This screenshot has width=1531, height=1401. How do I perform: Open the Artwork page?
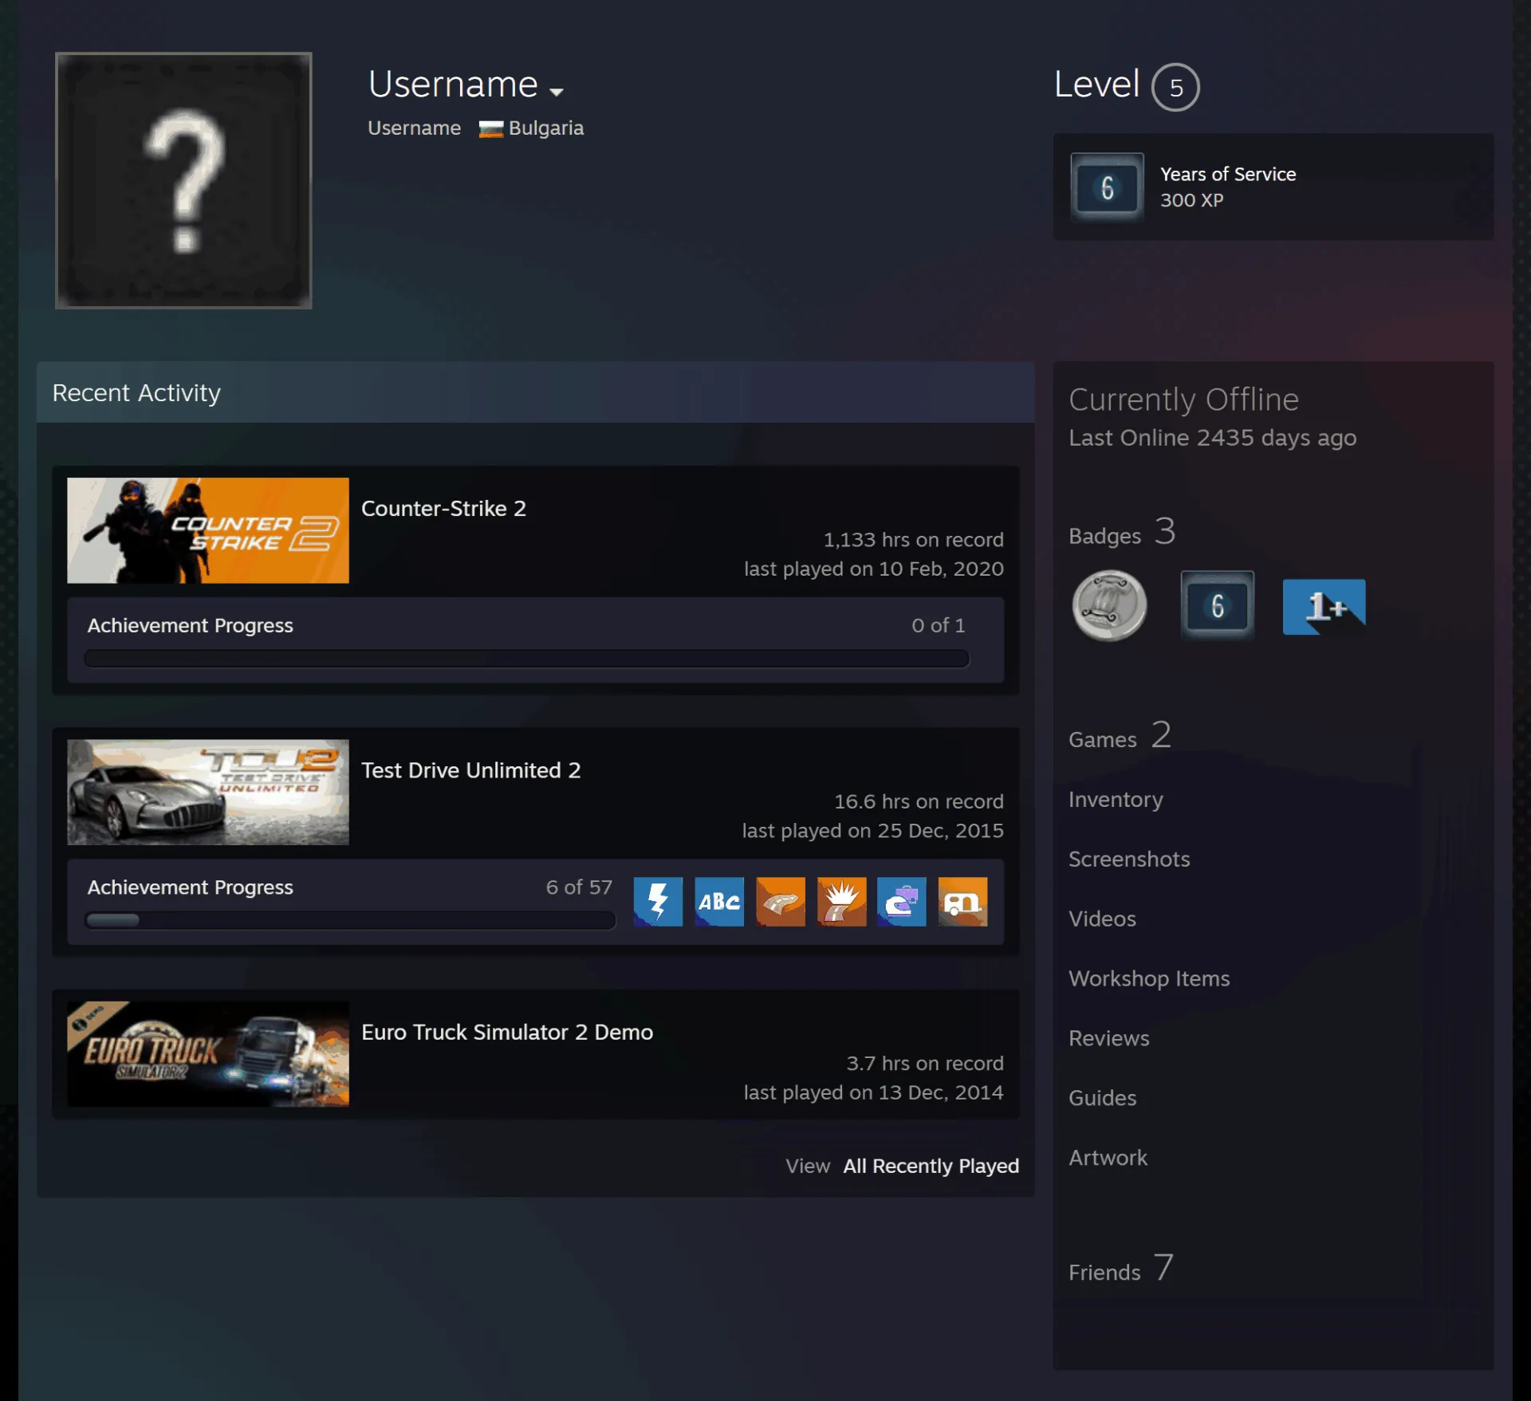click(1108, 1158)
